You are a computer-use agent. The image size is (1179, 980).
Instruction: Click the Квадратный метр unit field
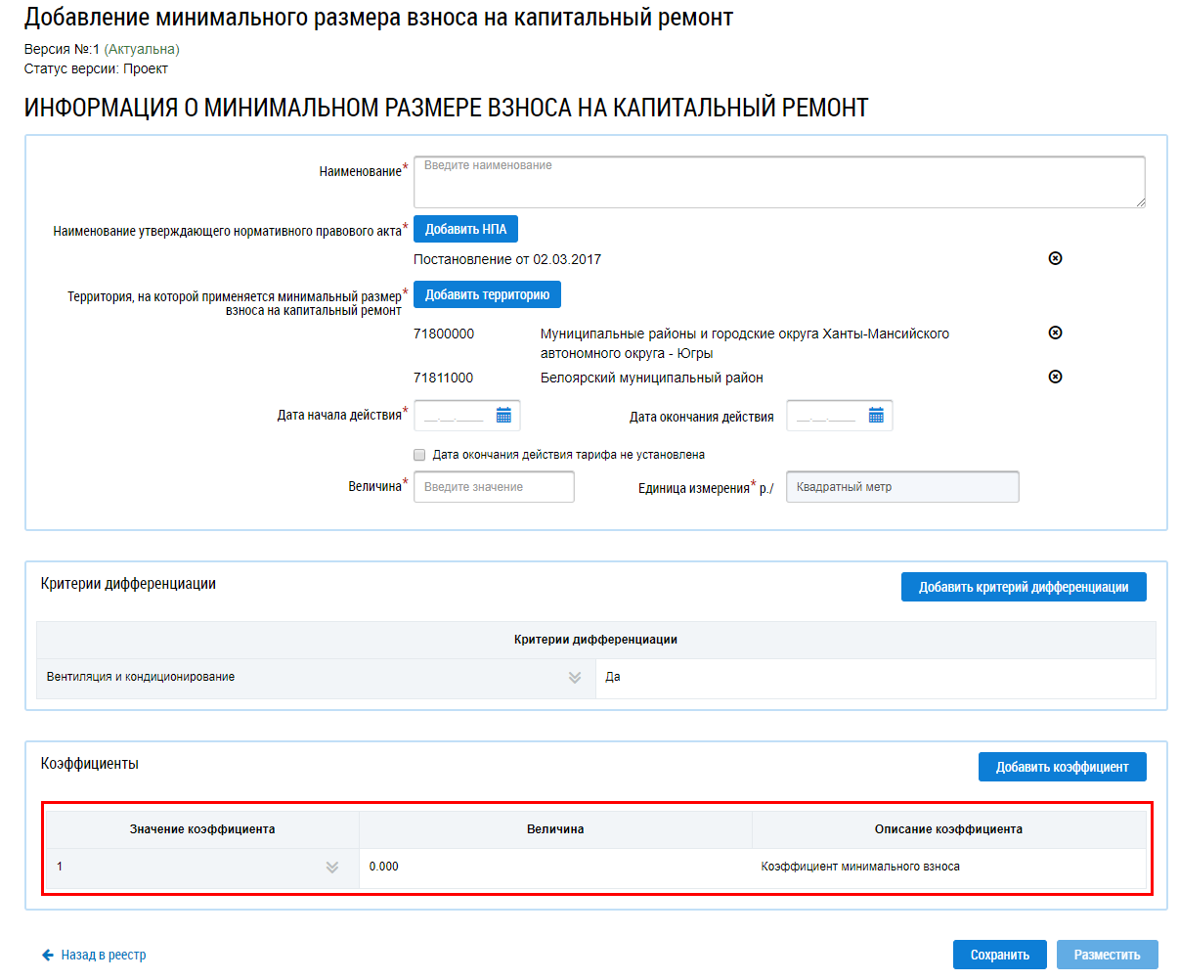902,487
